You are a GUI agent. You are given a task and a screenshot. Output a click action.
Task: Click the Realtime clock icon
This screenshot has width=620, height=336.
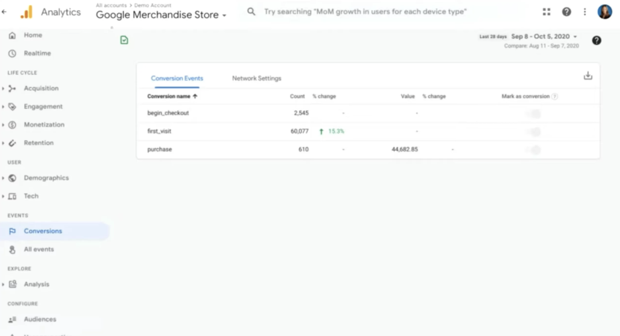(x=12, y=53)
